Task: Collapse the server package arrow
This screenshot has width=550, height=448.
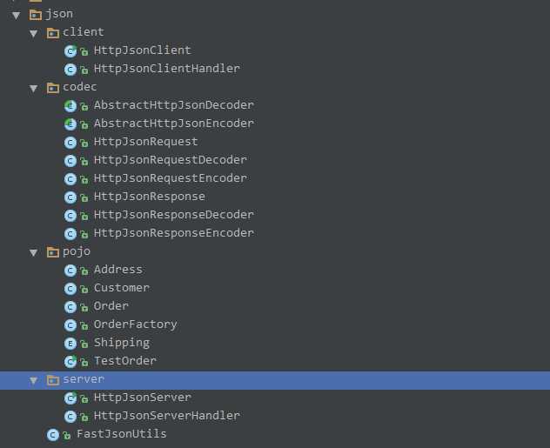Action: point(33,380)
